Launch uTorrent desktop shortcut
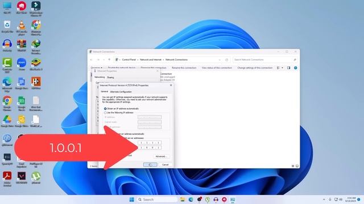This screenshot has width=364, height=204. coord(36,177)
